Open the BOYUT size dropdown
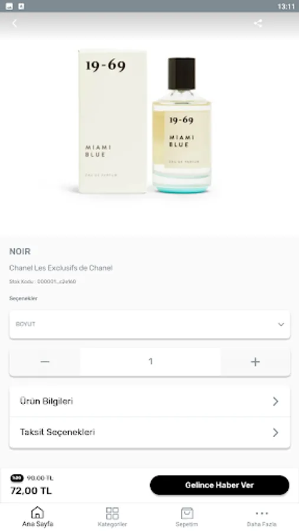Screen dimensions: 299x531 pyautogui.click(x=149, y=324)
